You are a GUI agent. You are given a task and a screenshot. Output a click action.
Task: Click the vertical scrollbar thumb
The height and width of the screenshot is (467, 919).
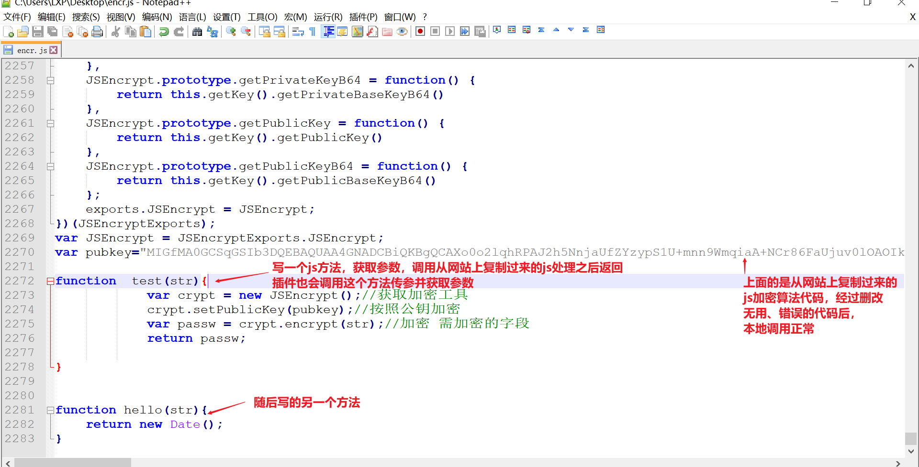[911, 438]
